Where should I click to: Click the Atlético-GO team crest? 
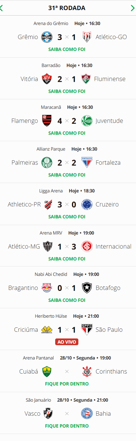click(x=87, y=37)
